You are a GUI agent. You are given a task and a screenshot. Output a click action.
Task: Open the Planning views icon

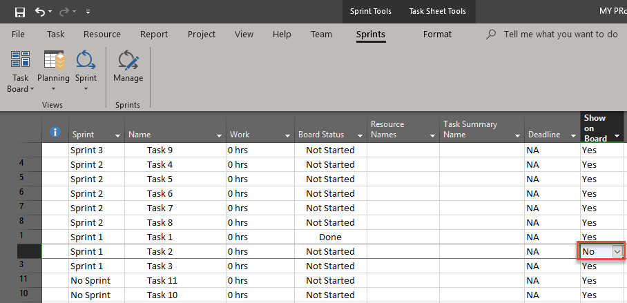click(53, 61)
